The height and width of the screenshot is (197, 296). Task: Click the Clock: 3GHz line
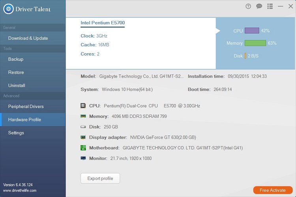tap(94, 36)
